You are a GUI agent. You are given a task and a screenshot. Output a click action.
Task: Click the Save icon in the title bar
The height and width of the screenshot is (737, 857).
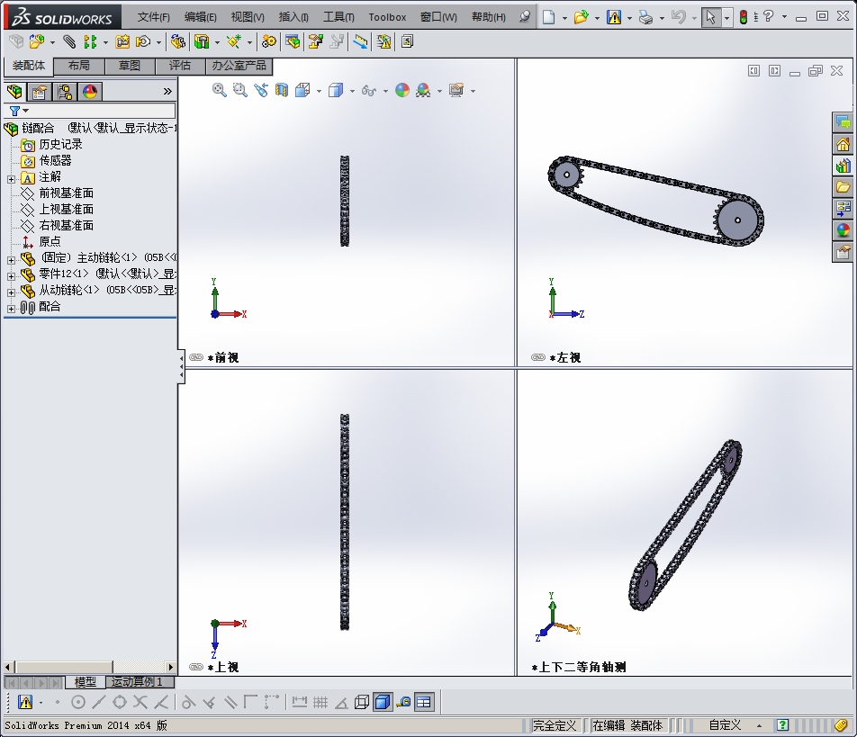point(614,17)
